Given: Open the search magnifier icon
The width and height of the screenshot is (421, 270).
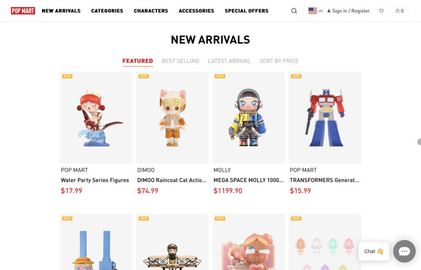Looking at the screenshot, I should click(x=294, y=11).
